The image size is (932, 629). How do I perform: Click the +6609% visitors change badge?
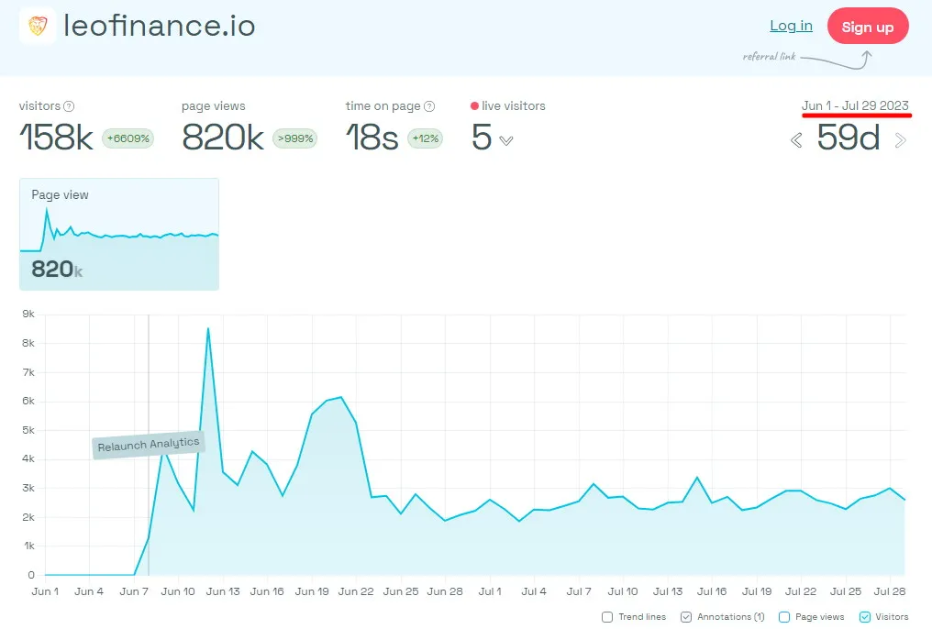[x=128, y=138]
